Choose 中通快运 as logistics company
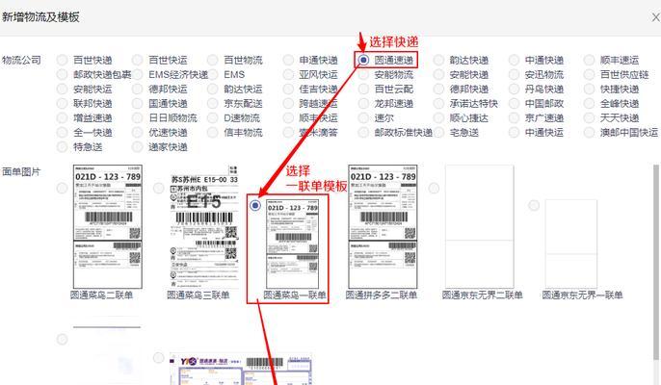 click(514, 133)
